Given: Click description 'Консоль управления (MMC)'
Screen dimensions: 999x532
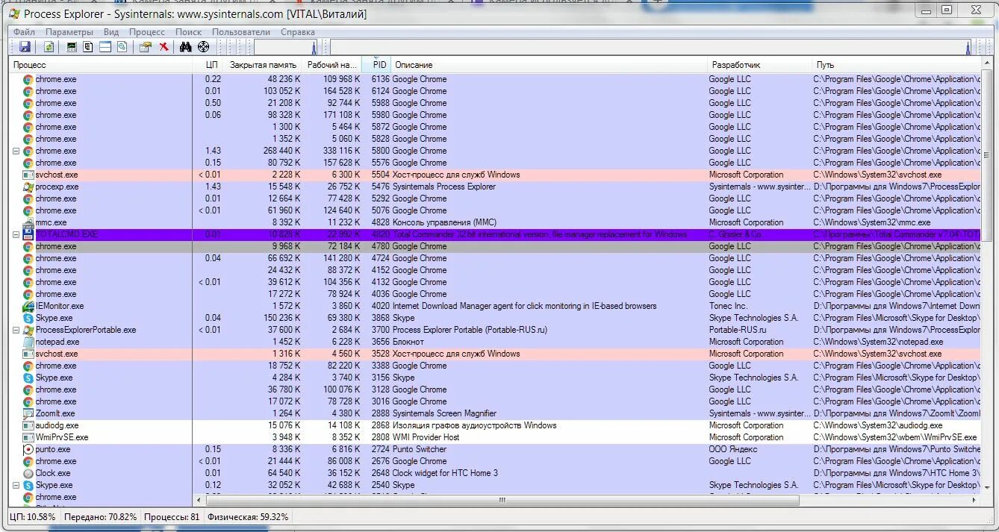Looking at the screenshot, I should click(x=444, y=222).
